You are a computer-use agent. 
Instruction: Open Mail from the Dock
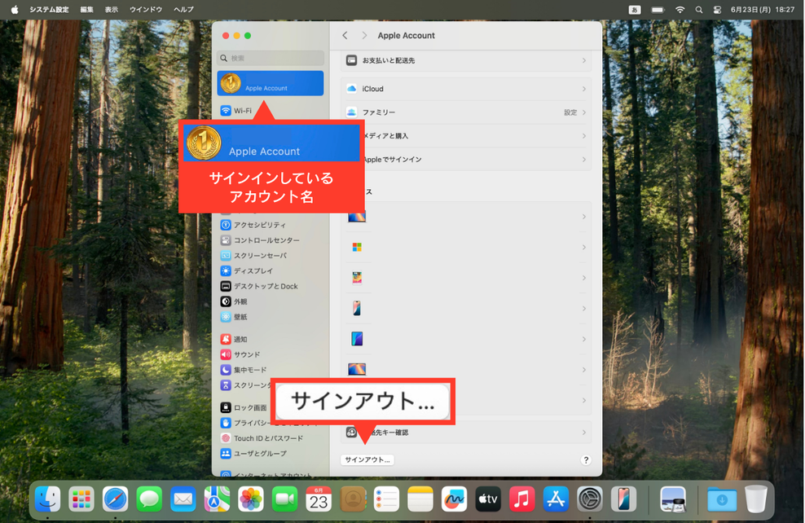pos(183,499)
